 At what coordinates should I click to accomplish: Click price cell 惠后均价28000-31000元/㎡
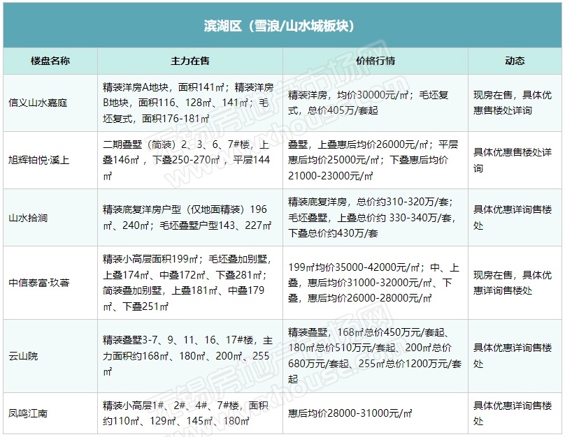pos(376,413)
